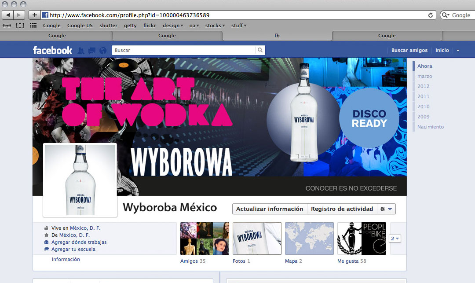Click the Wyboroba México profile name
The image size is (475, 283).
tap(170, 208)
